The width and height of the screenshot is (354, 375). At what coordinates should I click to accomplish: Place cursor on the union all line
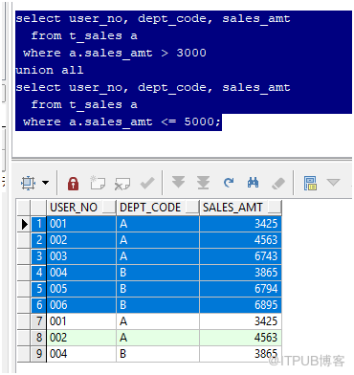pyautogui.click(x=50, y=70)
